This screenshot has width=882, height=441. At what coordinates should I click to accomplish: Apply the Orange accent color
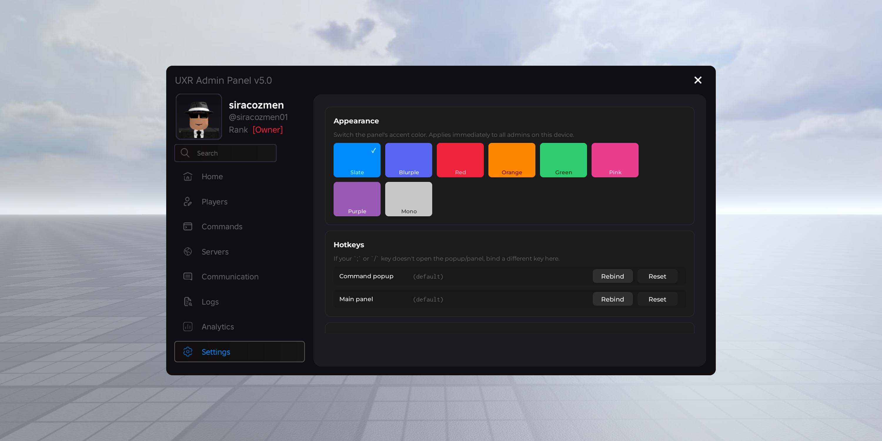(x=512, y=160)
